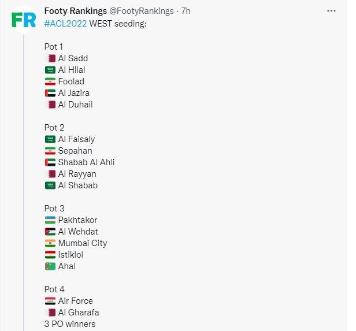
Task: Click the 7h tweet timestamp
Action: click(x=186, y=11)
